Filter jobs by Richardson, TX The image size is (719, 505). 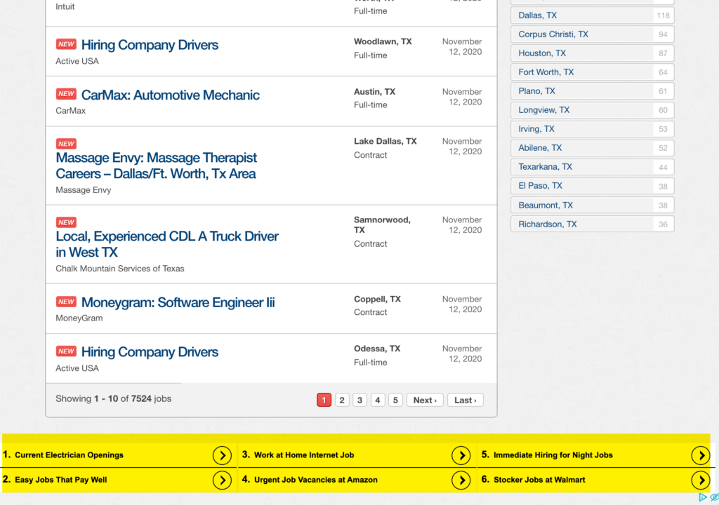pos(592,224)
